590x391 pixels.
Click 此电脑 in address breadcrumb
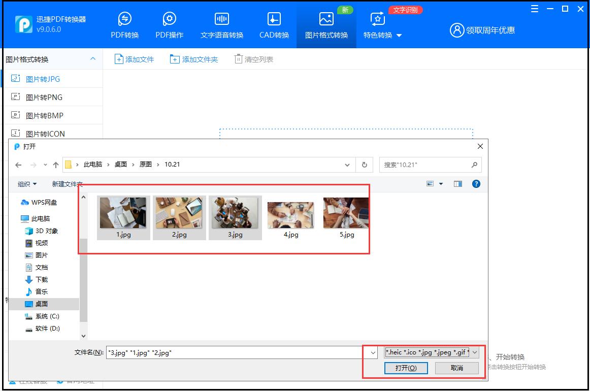click(92, 165)
